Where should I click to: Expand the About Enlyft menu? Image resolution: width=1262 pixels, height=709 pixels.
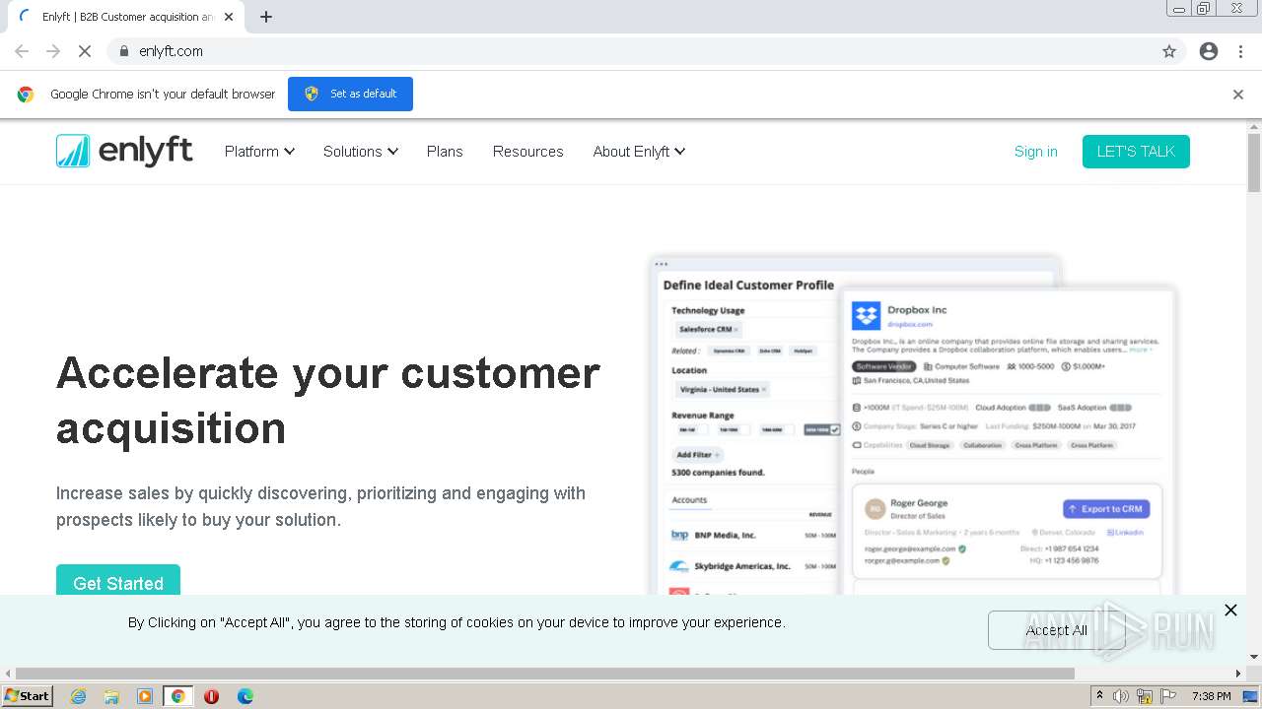639,152
